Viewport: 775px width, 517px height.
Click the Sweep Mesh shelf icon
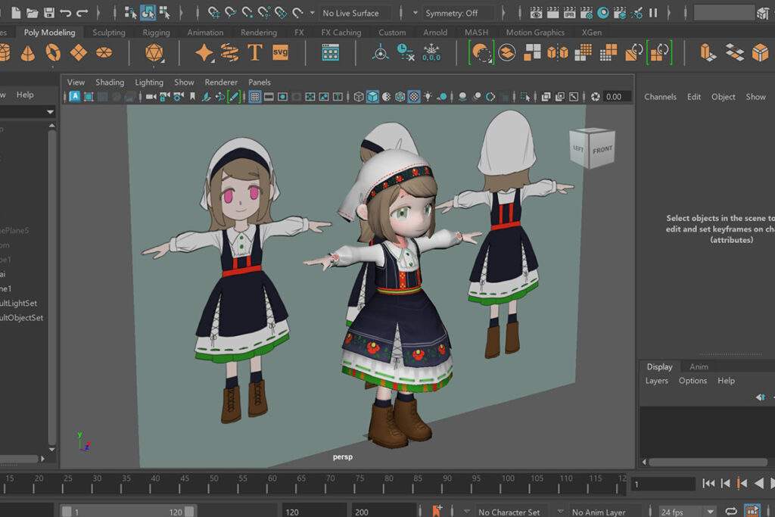tap(229, 52)
